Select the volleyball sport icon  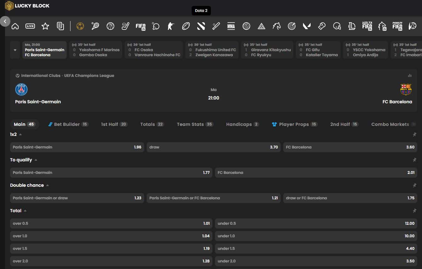246,26
